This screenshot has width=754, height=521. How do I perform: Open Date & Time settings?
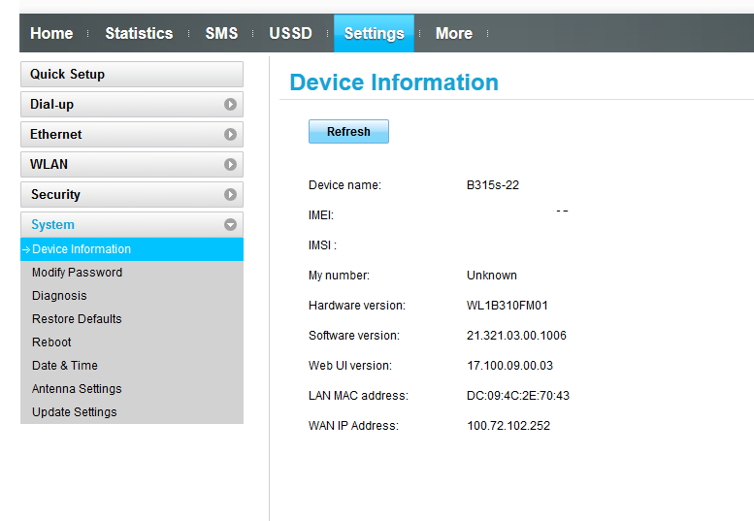65,366
